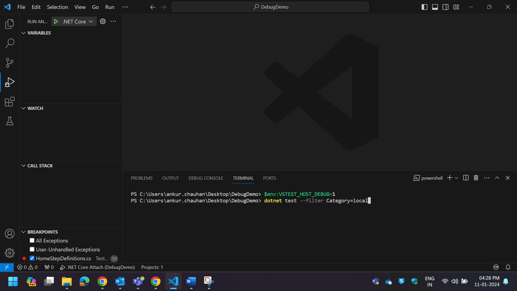Open the .NET Core configuration dropdown
This screenshot has height=291, width=517.
point(78,22)
